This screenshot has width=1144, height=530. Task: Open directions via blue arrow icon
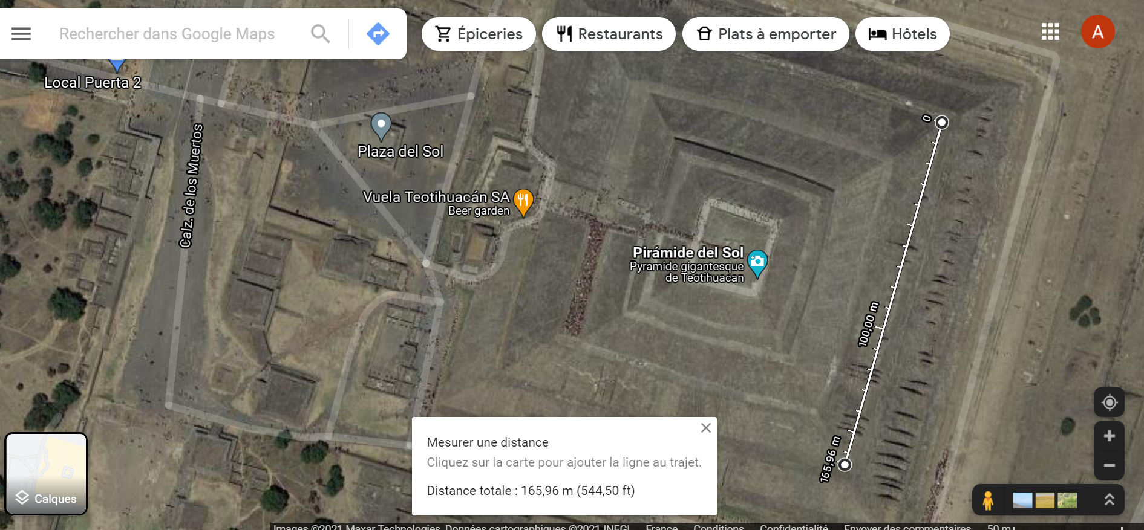click(x=378, y=34)
